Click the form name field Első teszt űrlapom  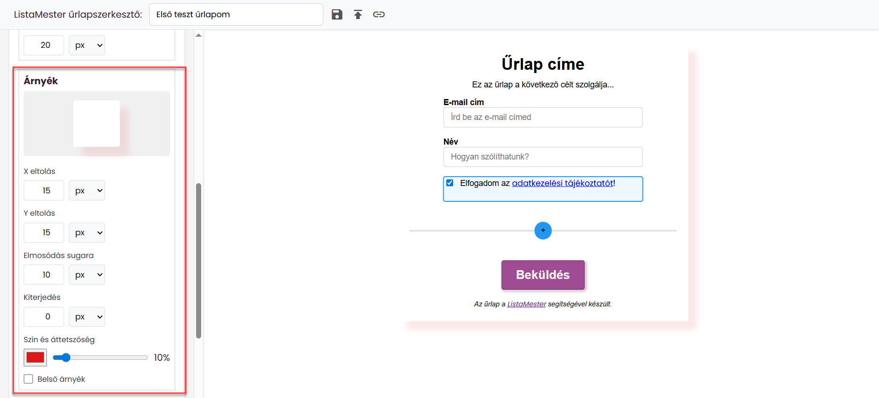pos(236,14)
